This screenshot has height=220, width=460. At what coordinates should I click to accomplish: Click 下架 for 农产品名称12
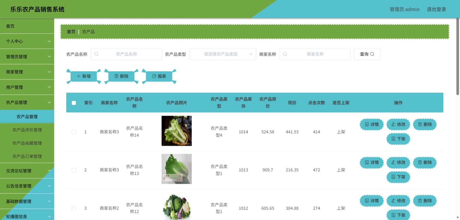click(398, 215)
